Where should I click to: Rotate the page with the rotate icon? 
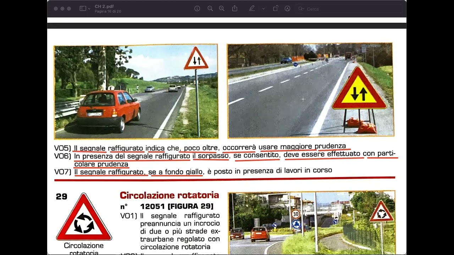pyautogui.click(x=276, y=8)
